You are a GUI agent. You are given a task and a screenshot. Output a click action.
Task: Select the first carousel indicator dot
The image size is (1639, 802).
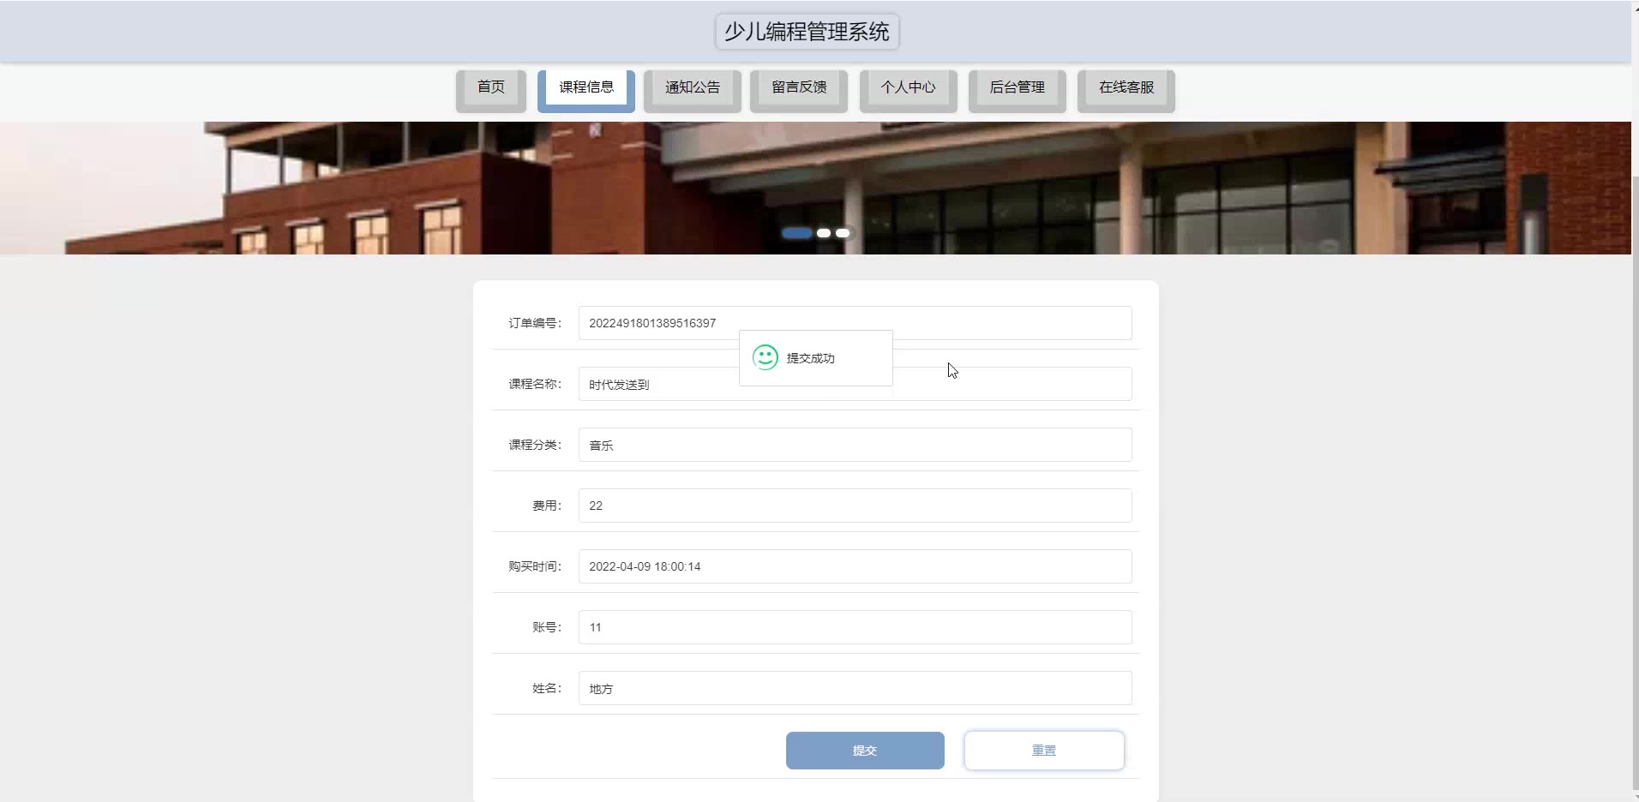click(797, 233)
